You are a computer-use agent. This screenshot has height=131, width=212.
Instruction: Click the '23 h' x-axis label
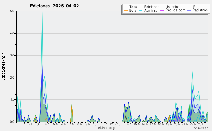point(201,124)
